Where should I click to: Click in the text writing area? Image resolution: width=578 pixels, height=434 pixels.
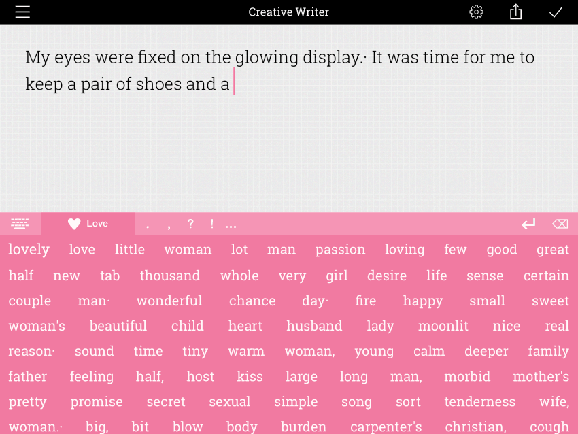289,150
